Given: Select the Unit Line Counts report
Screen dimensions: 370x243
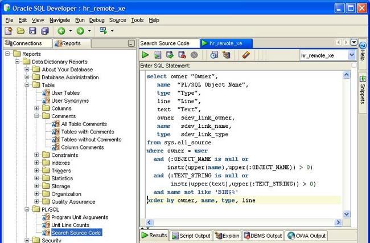Looking at the screenshot, I should pos(70,225).
